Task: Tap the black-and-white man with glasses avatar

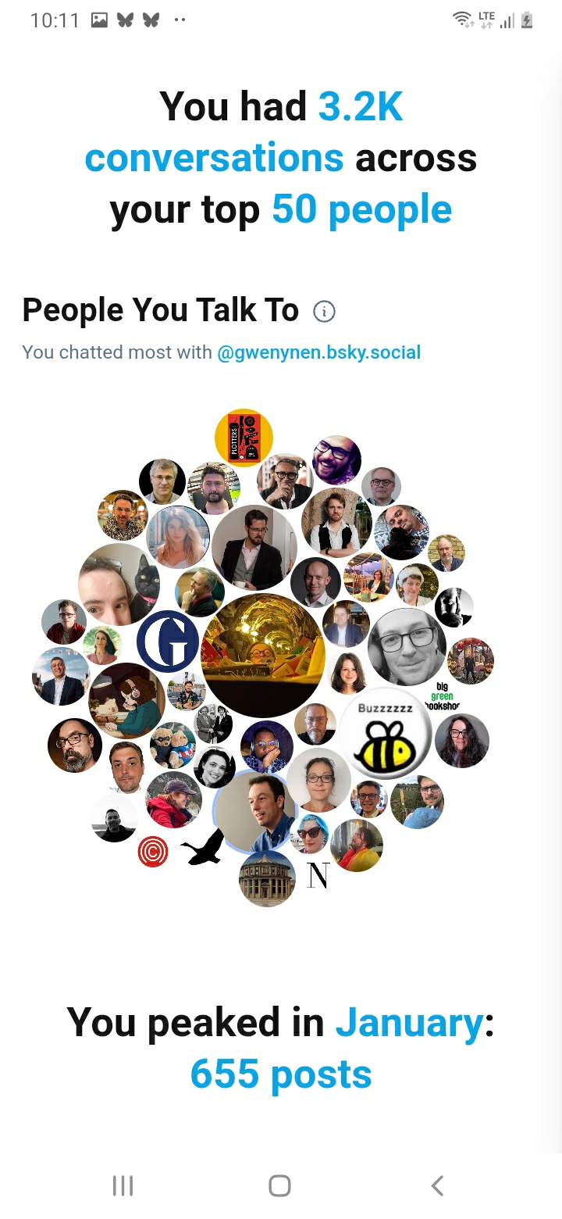Action: pos(407,646)
